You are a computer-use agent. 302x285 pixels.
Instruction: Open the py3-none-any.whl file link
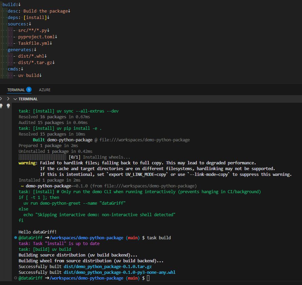[119, 272]
